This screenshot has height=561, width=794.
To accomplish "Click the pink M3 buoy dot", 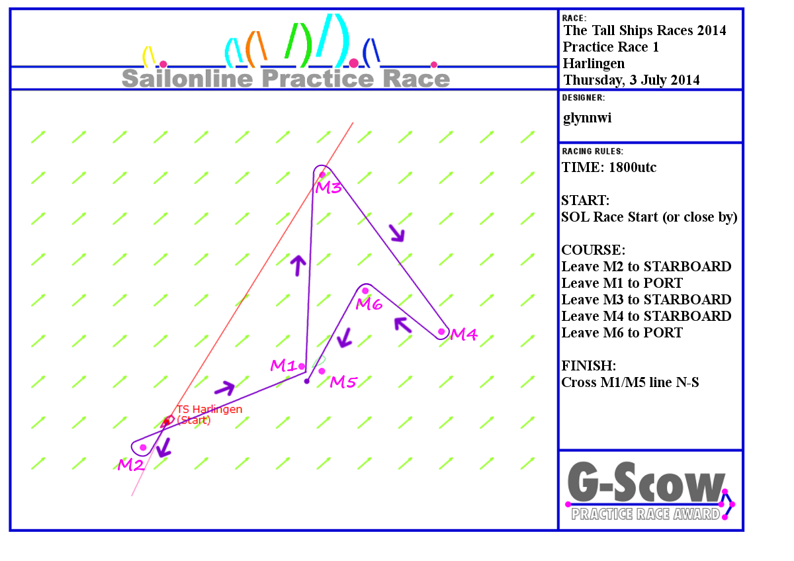I will (x=322, y=175).
